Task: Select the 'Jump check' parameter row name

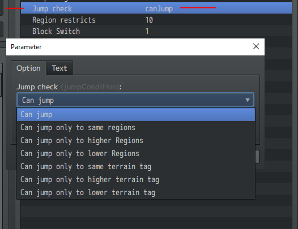Action: click(52, 8)
